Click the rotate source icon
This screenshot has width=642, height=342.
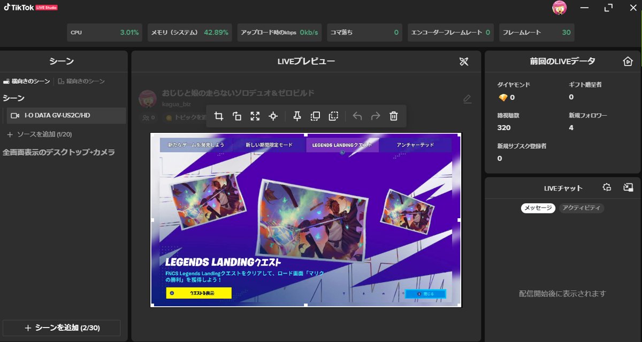237,116
